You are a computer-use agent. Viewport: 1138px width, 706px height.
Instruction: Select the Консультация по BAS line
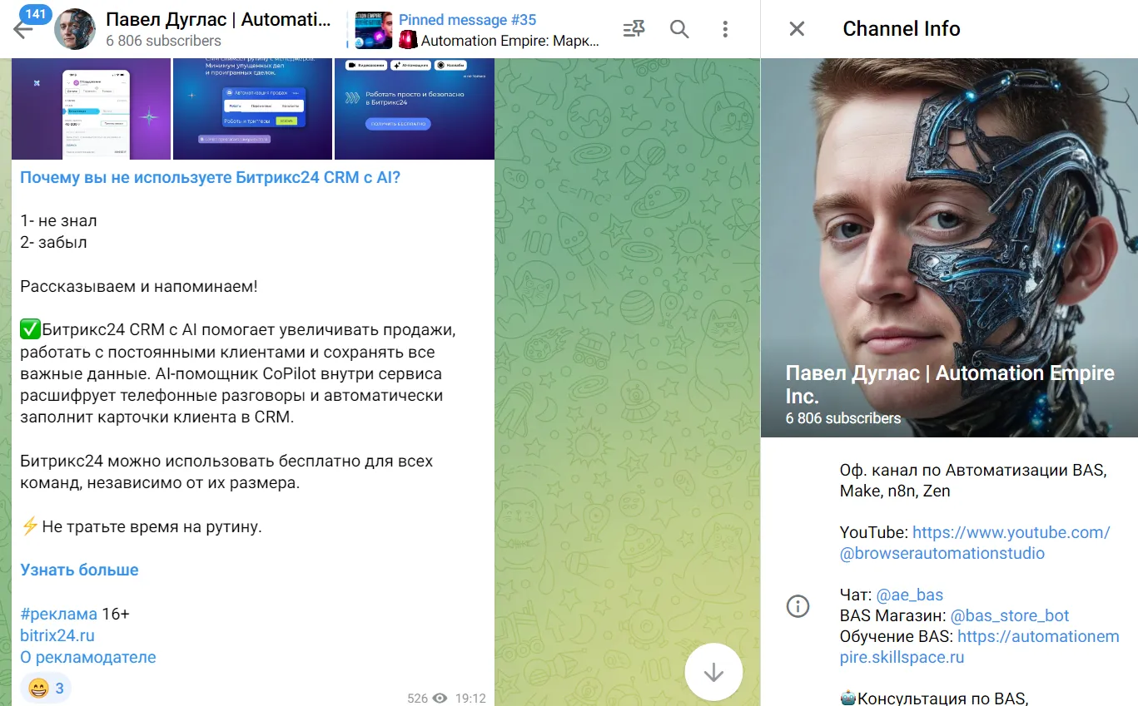(x=935, y=698)
